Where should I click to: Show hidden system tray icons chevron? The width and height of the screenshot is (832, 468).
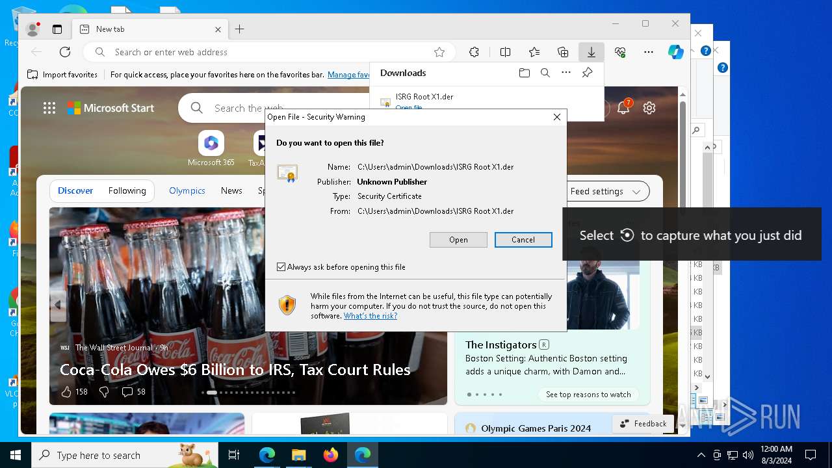coord(701,455)
